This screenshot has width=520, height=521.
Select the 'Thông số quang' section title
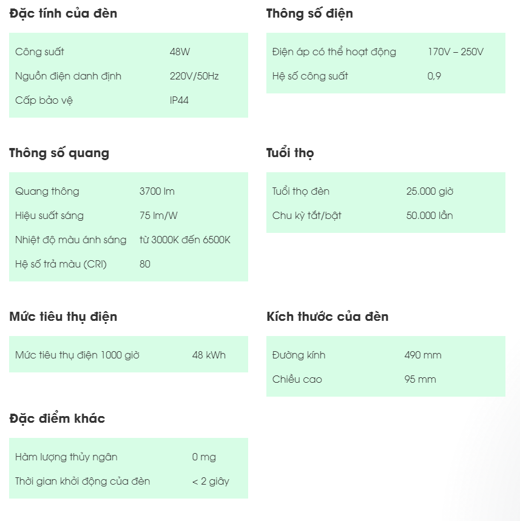pos(59,153)
